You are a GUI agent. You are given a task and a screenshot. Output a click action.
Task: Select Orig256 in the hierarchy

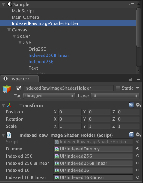pos(37,49)
